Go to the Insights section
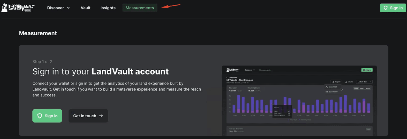The width and height of the screenshot is (407, 139). [108, 8]
